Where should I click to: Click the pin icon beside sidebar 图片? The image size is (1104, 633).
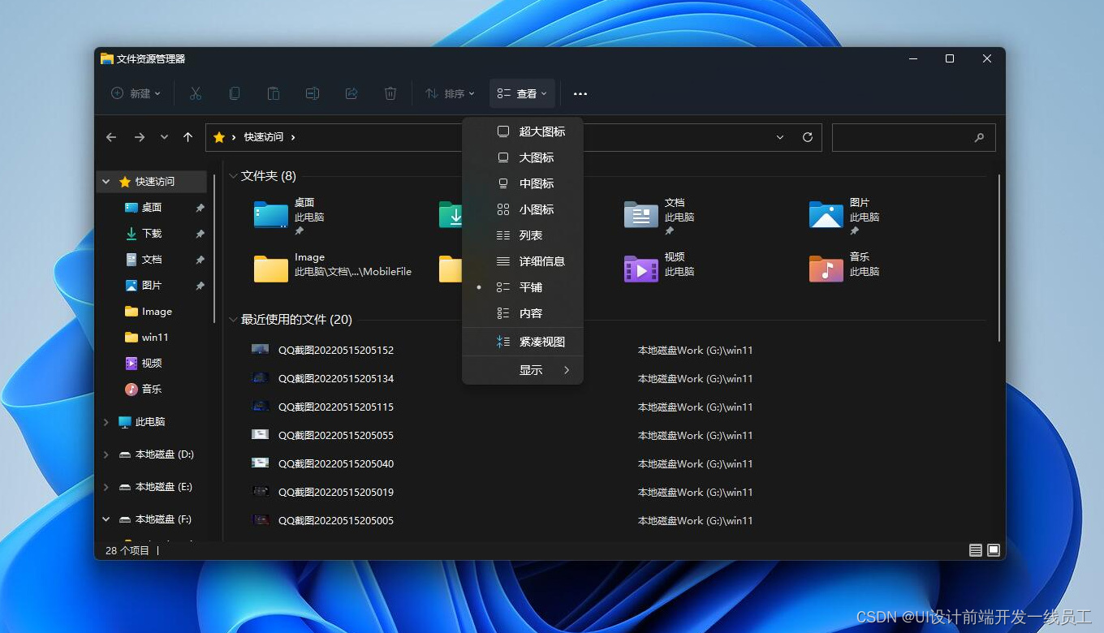pyautogui.click(x=200, y=286)
